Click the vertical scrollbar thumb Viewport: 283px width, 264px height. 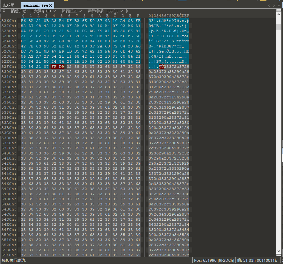[279, 27]
